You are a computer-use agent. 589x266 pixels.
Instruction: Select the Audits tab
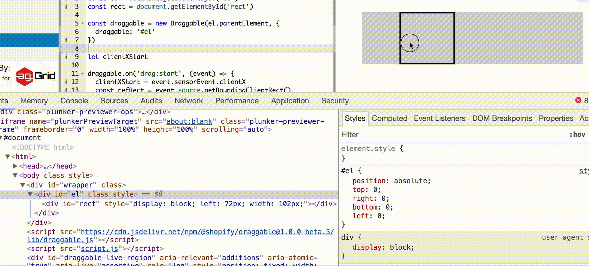click(x=151, y=101)
